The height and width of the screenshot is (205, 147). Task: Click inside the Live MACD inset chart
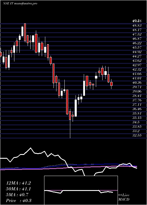(81, 190)
